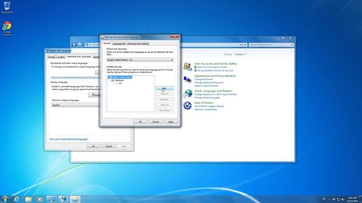Click the Clock, Language, and Region globe icon
Viewport: 362px width, 203px height.
188,94
